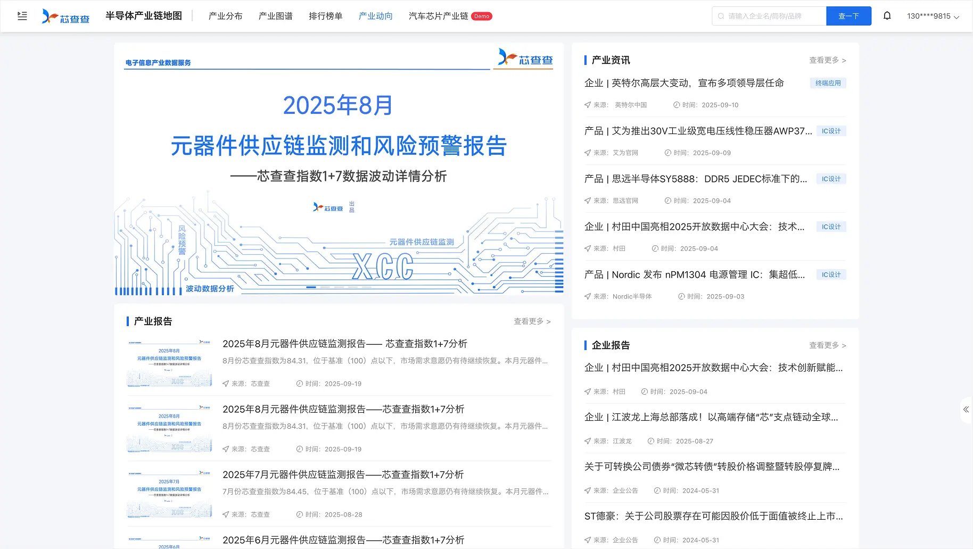Open the 2025年7月元器件供应链监测报告 article
This screenshot has width=973, height=549.
(343, 475)
